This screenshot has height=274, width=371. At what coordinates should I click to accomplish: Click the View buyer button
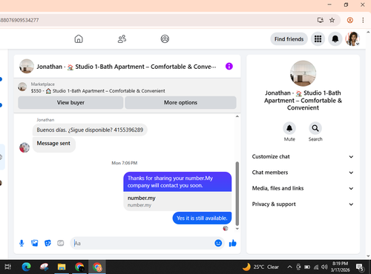point(70,102)
